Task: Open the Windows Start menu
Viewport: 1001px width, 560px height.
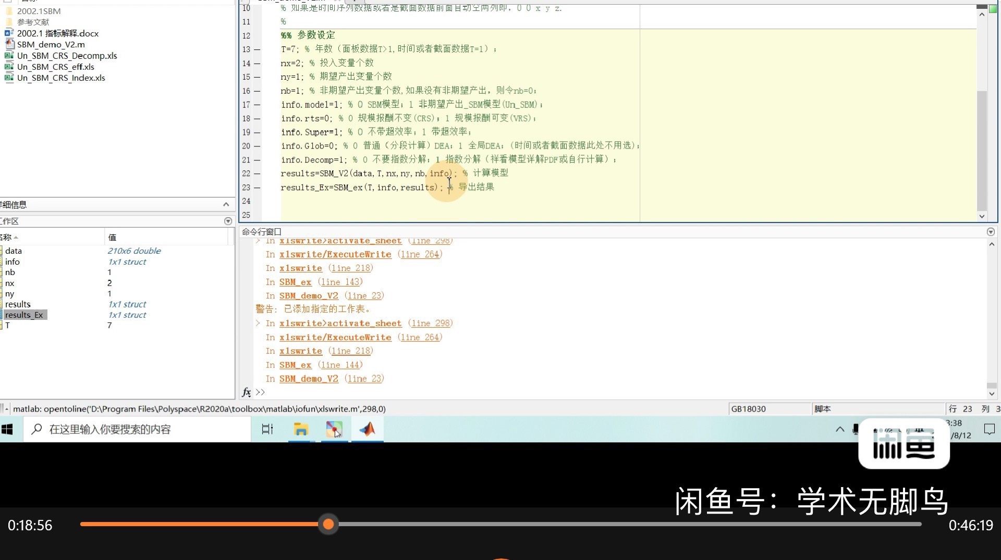Action: pyautogui.click(x=7, y=429)
